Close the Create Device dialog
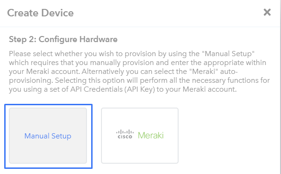Viewport: 281px width, 174px height. tap(267, 12)
